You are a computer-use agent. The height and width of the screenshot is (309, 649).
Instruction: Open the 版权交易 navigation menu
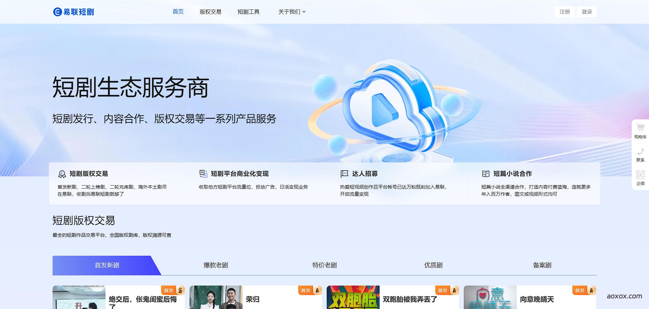[211, 12]
